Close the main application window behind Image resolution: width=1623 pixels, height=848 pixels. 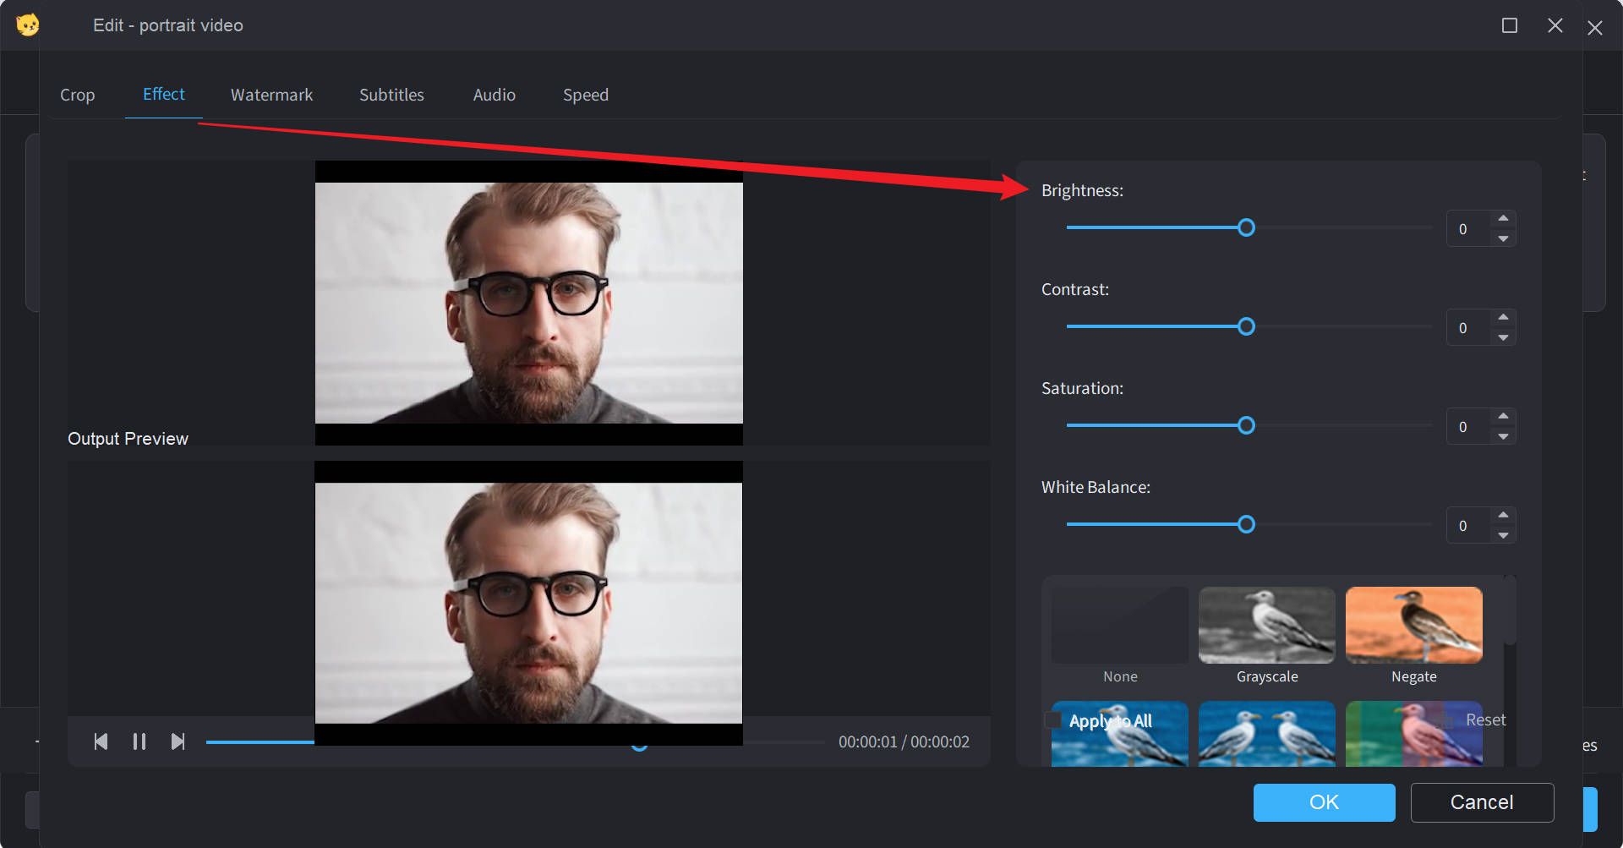(x=1595, y=28)
